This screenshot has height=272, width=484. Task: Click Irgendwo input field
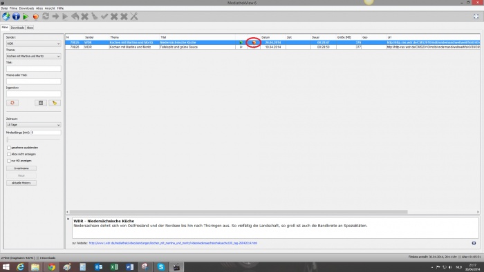33,94
